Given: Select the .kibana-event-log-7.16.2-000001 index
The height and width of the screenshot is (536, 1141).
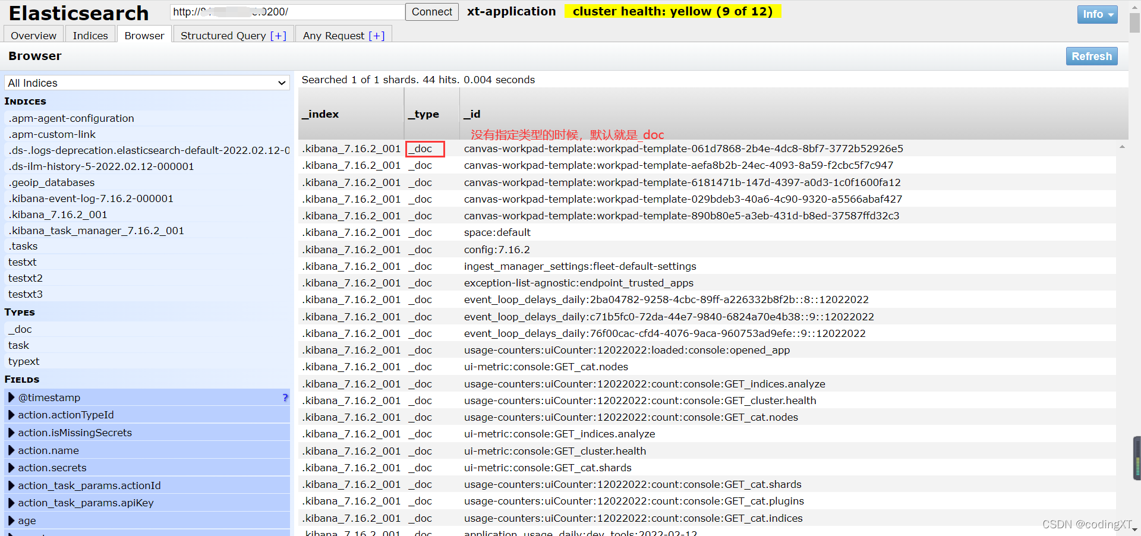Looking at the screenshot, I should (x=147, y=198).
